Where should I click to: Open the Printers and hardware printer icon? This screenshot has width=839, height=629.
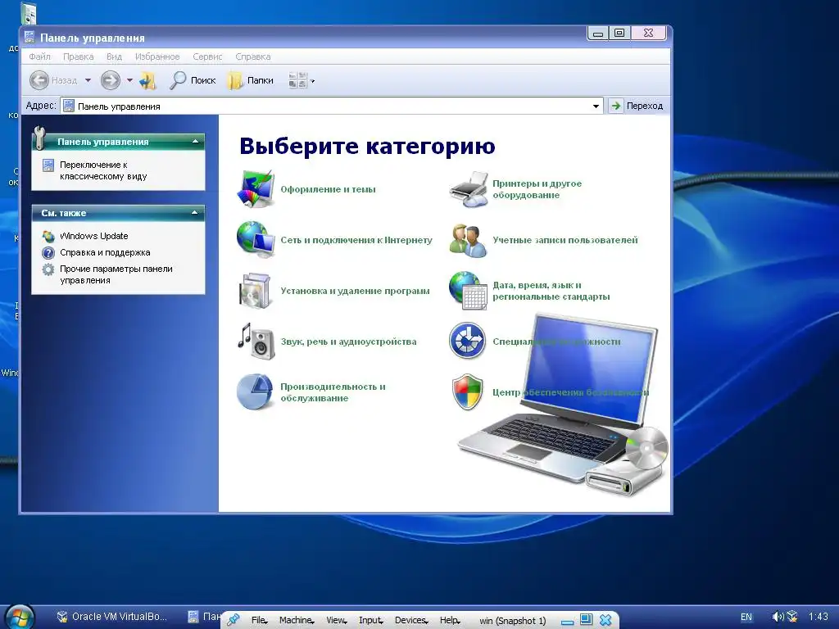pyautogui.click(x=468, y=189)
